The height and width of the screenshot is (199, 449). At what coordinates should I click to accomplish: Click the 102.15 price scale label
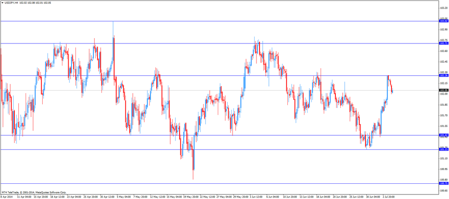pos(444,83)
